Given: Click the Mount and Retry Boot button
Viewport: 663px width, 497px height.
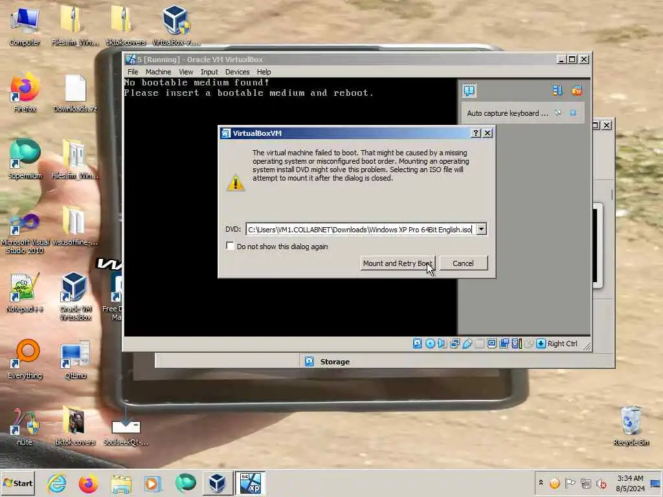Looking at the screenshot, I should click(398, 263).
